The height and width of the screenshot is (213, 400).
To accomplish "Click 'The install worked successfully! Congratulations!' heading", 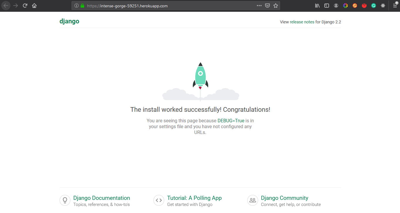I will [200, 110].
